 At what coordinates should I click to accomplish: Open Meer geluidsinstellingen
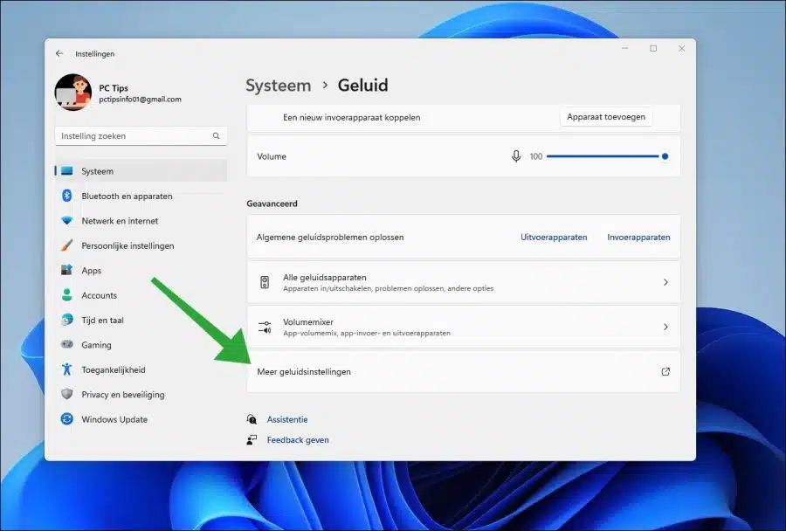click(x=463, y=371)
